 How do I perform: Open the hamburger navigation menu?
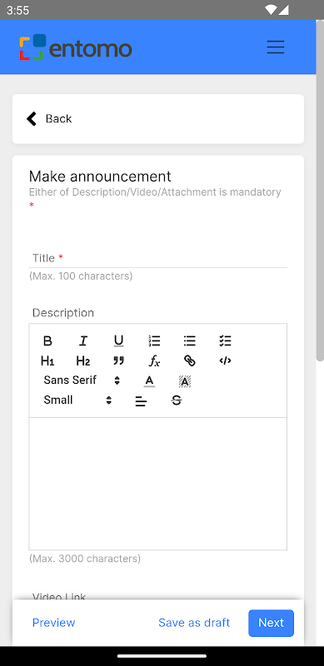pyautogui.click(x=276, y=47)
